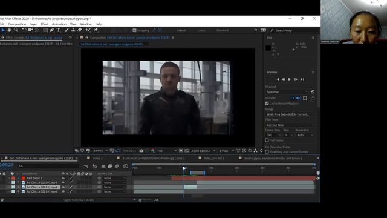Toggle include overlays in preview

click(x=305, y=98)
